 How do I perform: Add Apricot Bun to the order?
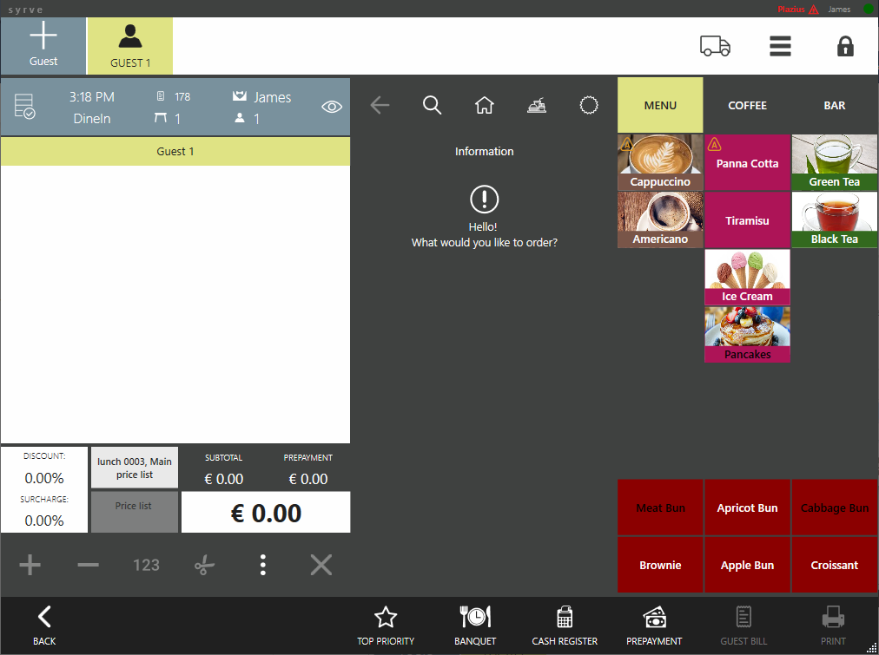747,508
